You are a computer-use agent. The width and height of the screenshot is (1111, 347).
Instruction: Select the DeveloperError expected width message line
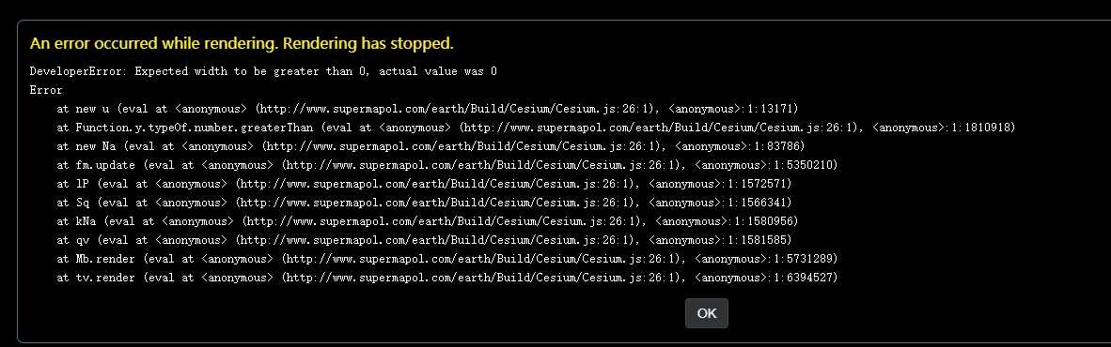263,71
